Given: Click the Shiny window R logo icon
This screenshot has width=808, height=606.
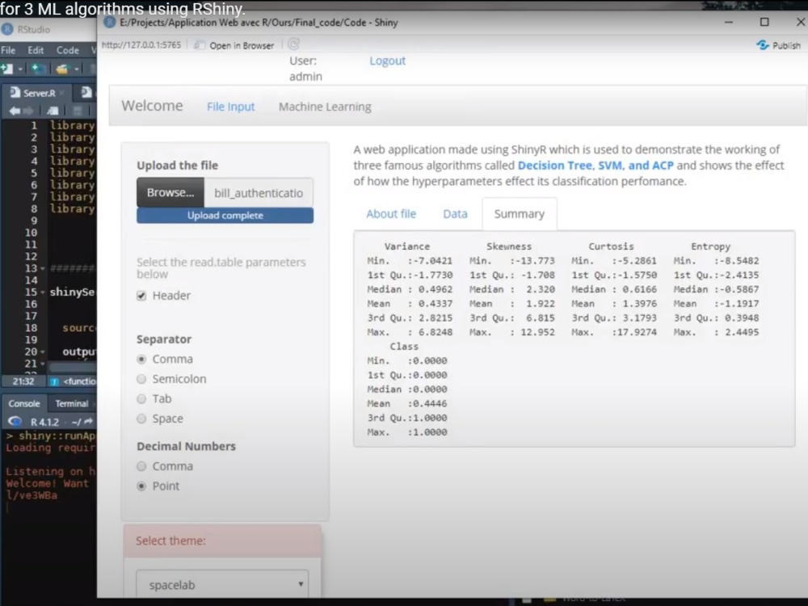Looking at the screenshot, I should point(109,22).
